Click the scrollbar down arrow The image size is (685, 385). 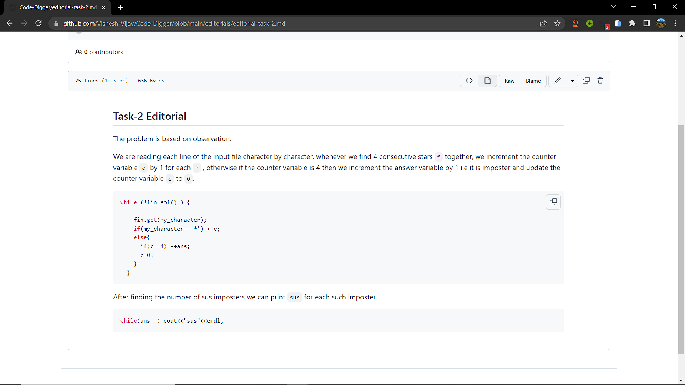click(x=681, y=381)
